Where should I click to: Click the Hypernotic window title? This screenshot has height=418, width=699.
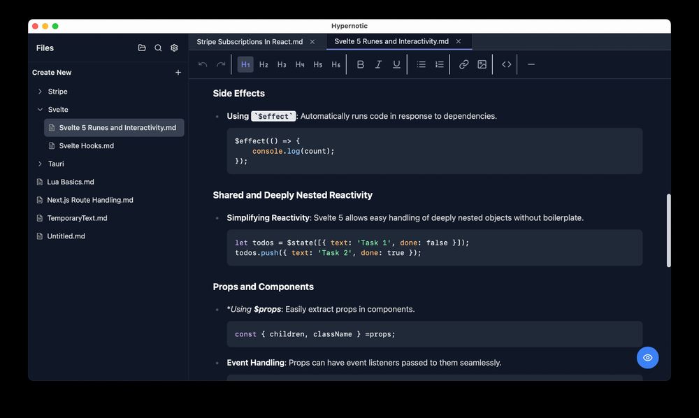pos(349,26)
